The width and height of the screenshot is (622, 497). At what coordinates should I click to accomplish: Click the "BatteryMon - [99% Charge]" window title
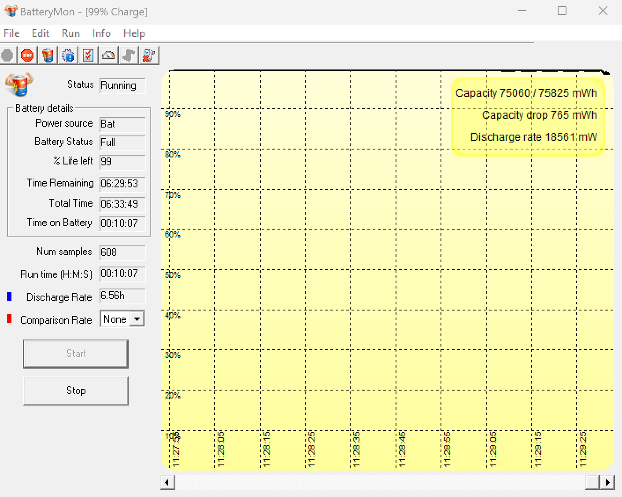pyautogui.click(x=84, y=12)
